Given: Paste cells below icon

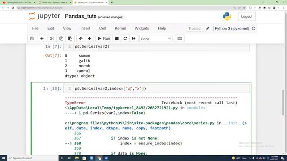Looking at the screenshot, I should (x=70, y=38).
